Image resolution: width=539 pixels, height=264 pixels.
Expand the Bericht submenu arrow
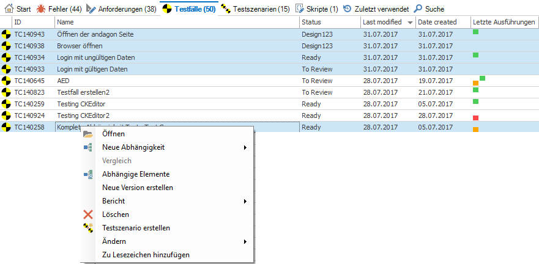click(x=245, y=201)
